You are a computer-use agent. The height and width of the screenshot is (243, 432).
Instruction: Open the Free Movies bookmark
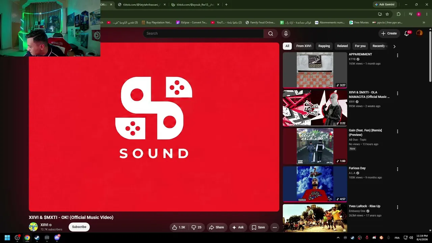point(359,23)
